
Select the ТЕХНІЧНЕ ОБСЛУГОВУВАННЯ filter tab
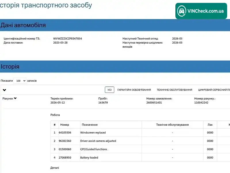pos(175,90)
